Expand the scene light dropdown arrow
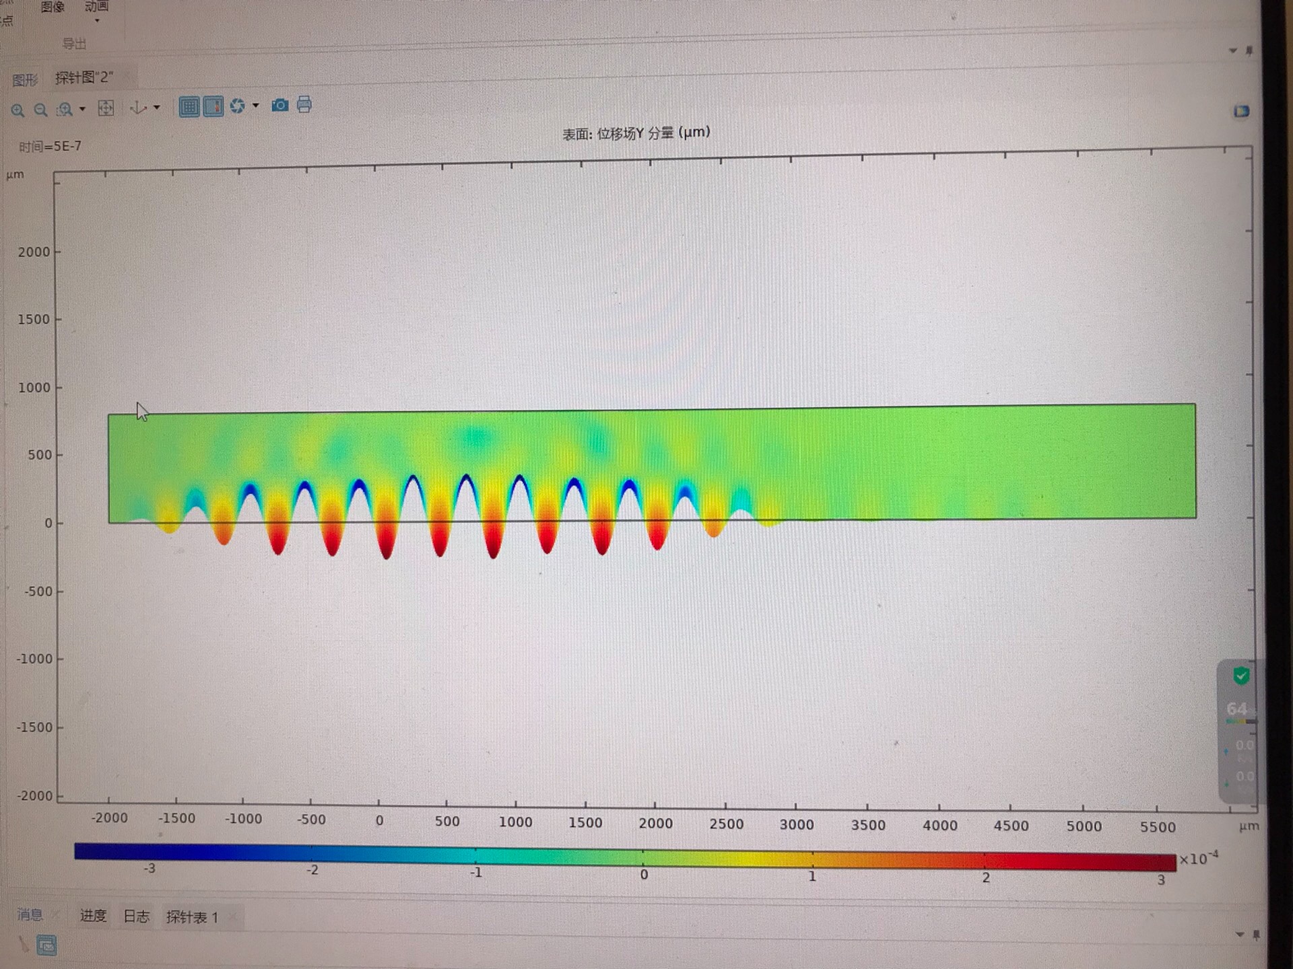Viewport: 1293px width, 969px height. (255, 106)
